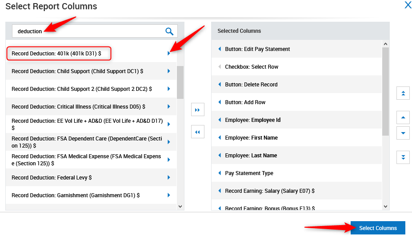Add FSA Medical Expense column arrow
The width and height of the screenshot is (412, 238).
coord(169,160)
